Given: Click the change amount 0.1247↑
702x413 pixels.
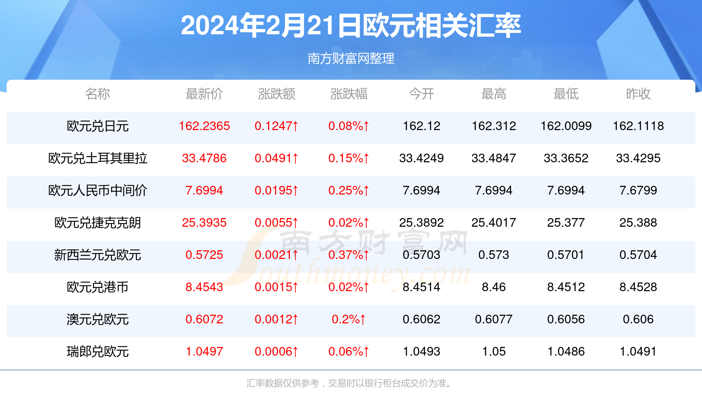Looking at the screenshot, I should pos(277,126).
